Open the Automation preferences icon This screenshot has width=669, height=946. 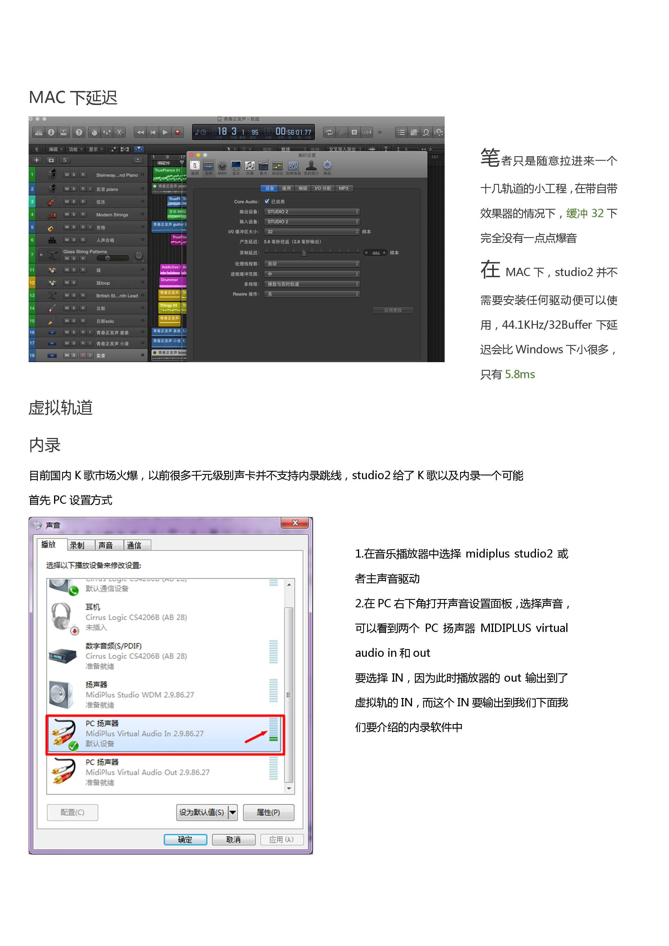[277, 168]
